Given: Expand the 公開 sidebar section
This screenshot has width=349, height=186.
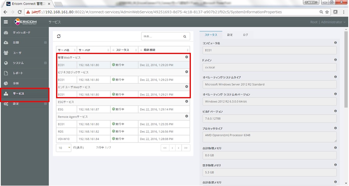Looking at the screenshot, I should [45, 42].
